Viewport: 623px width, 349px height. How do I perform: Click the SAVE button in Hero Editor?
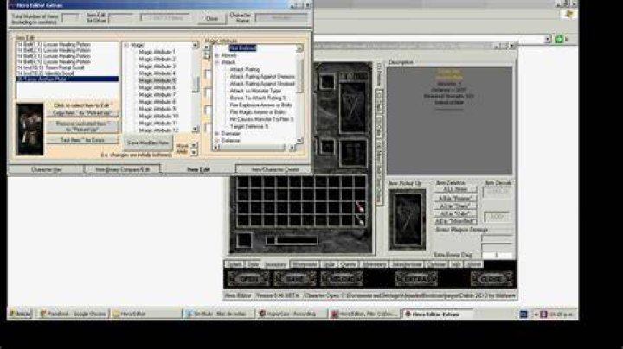tap(295, 279)
